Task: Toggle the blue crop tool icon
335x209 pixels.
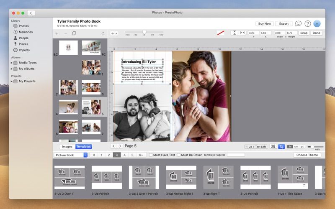Action: coord(281,147)
